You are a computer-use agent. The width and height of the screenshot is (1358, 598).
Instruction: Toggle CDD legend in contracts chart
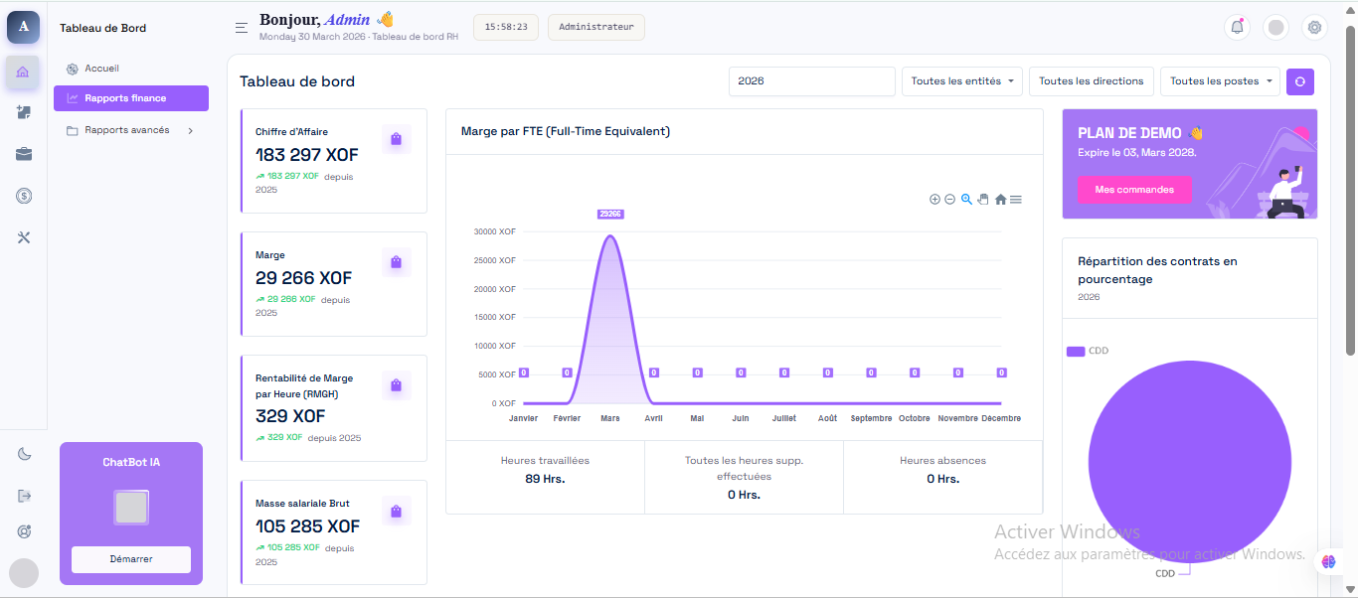coord(1087,351)
